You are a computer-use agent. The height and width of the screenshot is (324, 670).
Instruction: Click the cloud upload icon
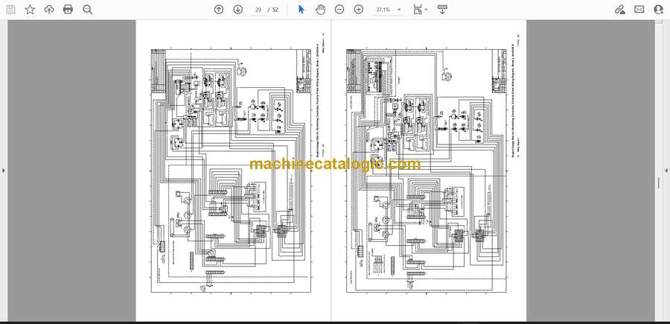click(49, 10)
